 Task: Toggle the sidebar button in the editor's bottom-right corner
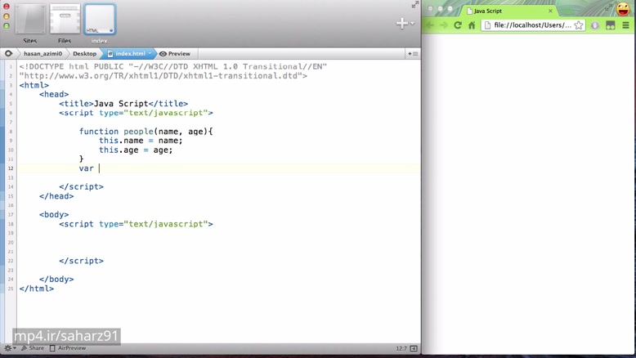click(x=414, y=348)
